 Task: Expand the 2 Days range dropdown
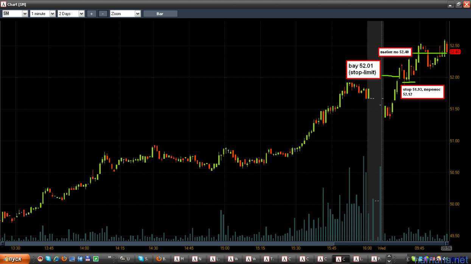coord(81,14)
